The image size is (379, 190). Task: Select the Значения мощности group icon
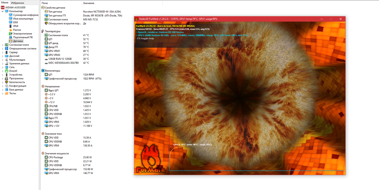point(43,153)
